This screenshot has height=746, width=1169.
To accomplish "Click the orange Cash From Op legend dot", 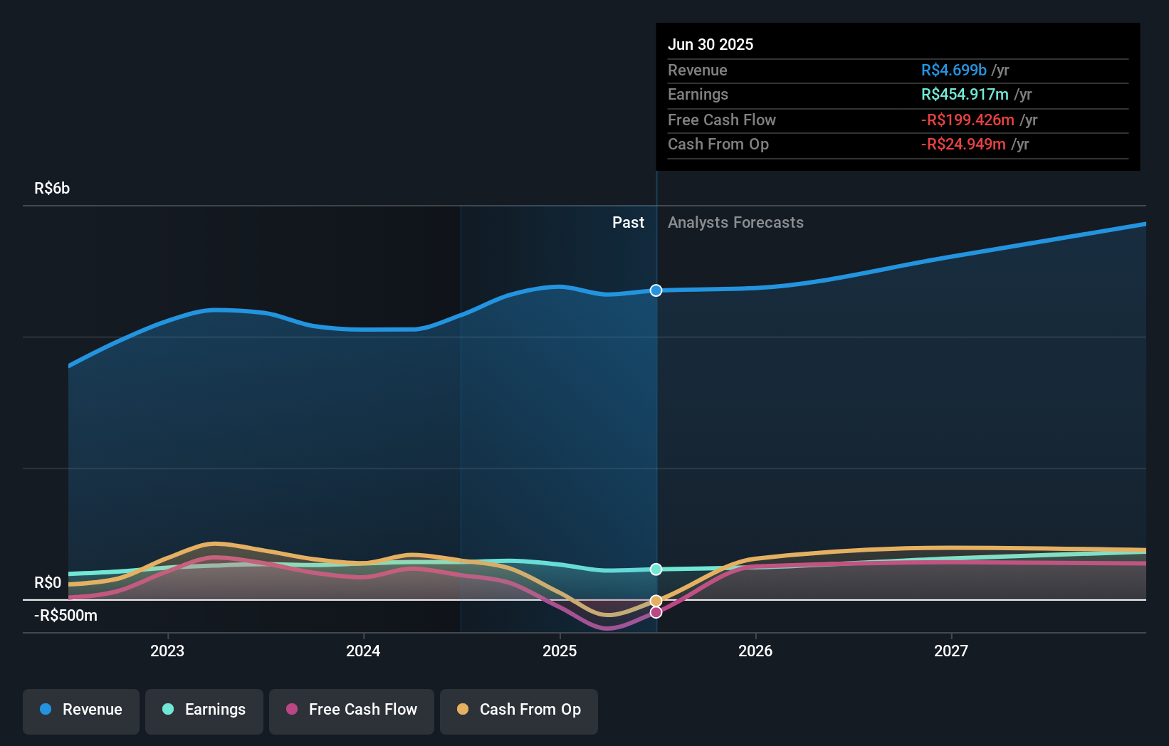I will [x=464, y=710].
